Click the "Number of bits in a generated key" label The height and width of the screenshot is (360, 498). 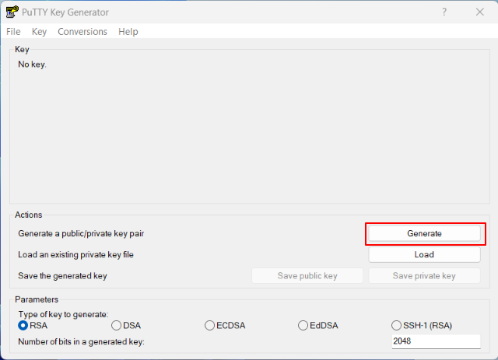pos(82,341)
